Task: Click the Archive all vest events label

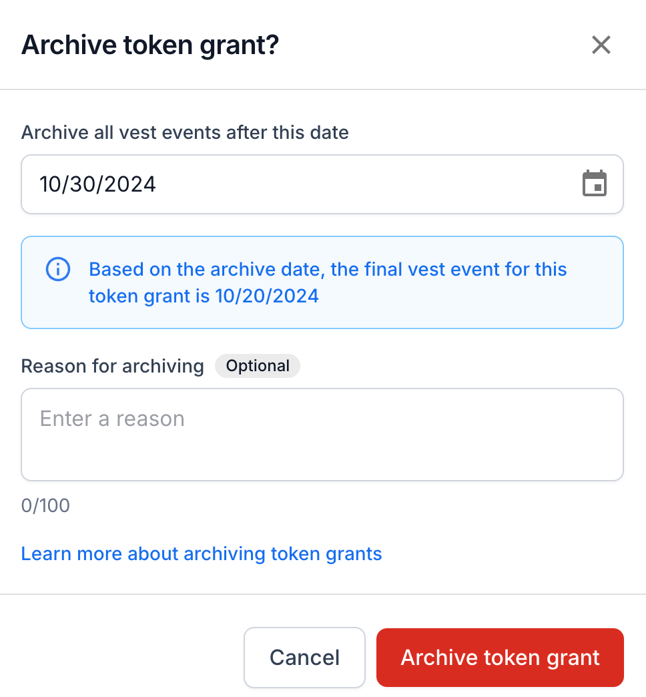Action: tap(185, 132)
